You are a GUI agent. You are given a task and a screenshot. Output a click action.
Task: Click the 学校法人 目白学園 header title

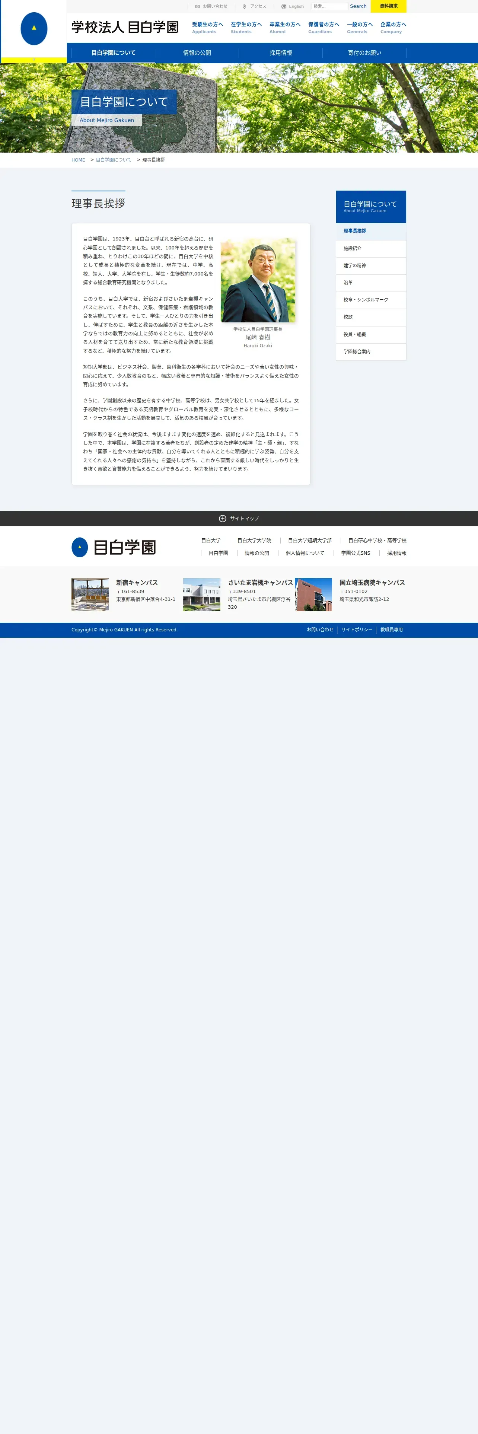tap(125, 27)
